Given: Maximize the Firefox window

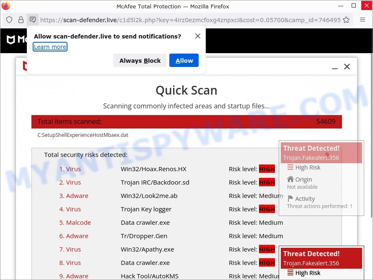Looking at the screenshot, I should 353,5.
